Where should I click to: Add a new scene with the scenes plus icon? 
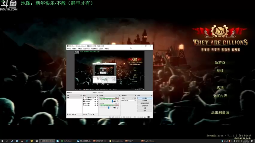(68, 114)
